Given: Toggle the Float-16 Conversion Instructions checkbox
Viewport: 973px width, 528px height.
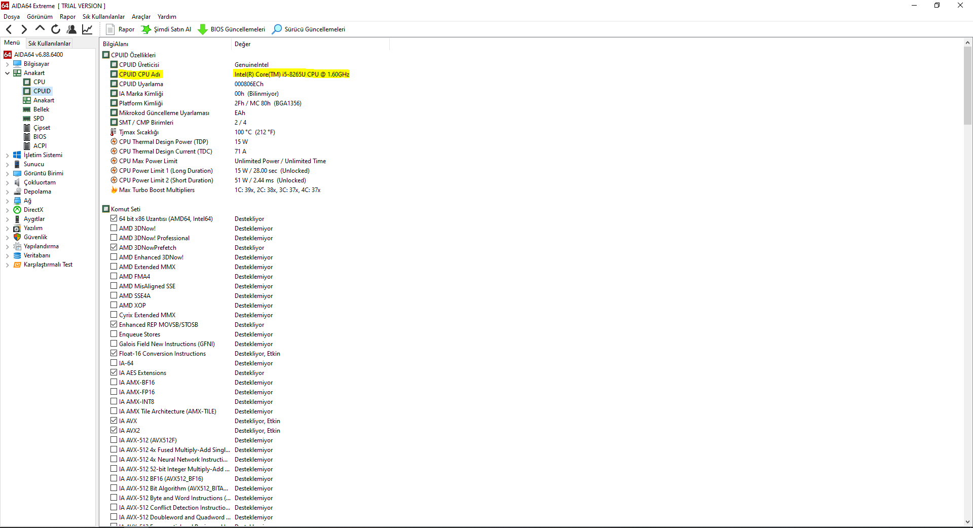Looking at the screenshot, I should pos(114,354).
